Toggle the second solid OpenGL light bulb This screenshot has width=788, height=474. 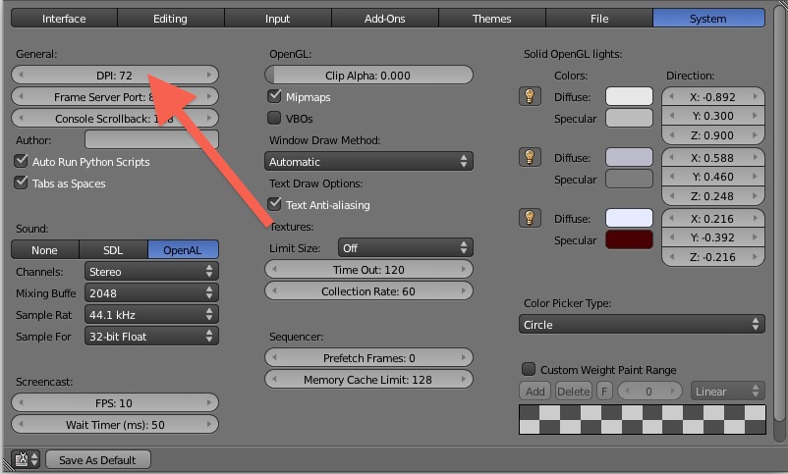pos(530,157)
